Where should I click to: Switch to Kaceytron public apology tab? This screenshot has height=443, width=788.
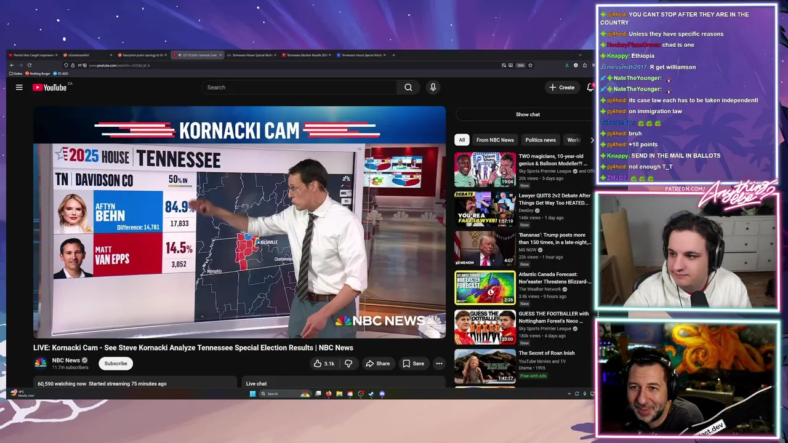click(x=141, y=55)
